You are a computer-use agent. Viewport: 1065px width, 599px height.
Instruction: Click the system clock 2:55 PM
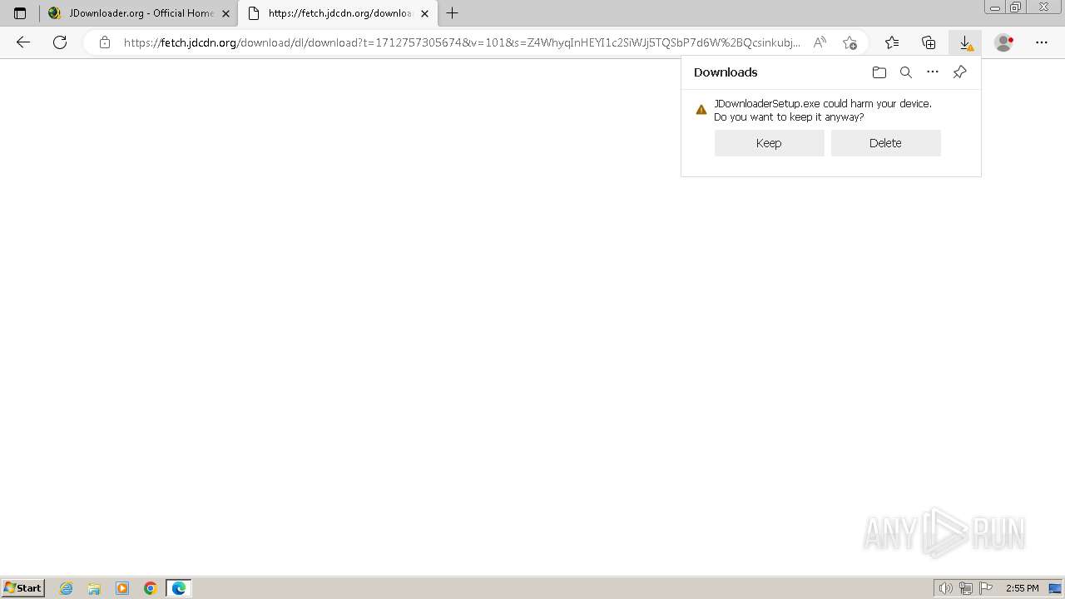pyautogui.click(x=1022, y=588)
